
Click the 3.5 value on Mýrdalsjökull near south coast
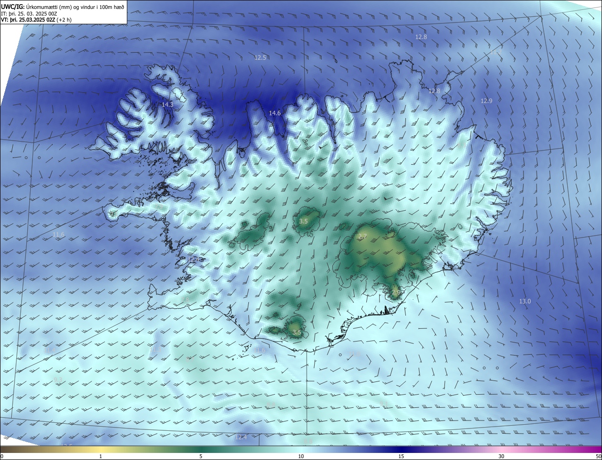tap(296, 332)
